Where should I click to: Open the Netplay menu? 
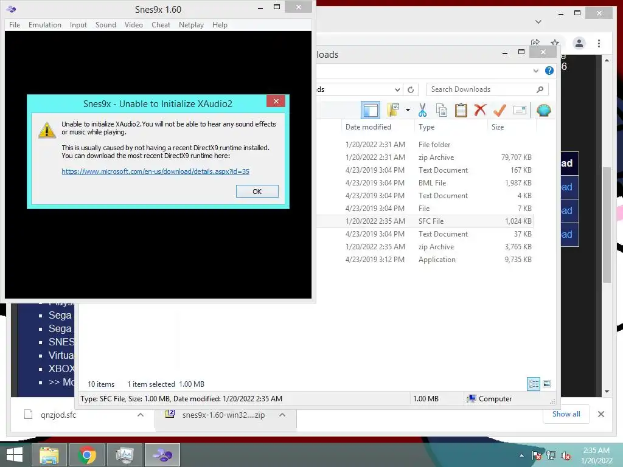click(191, 24)
